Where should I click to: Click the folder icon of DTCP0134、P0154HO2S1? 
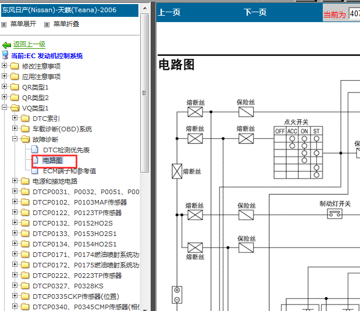tap(25, 244)
